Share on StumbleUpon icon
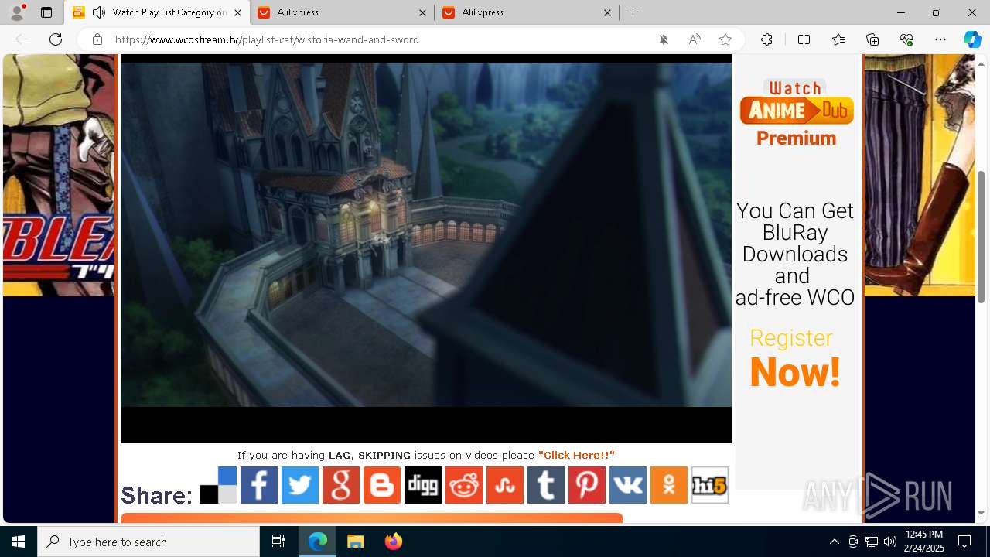Screen dimensions: 990x557 pyautogui.click(x=505, y=485)
